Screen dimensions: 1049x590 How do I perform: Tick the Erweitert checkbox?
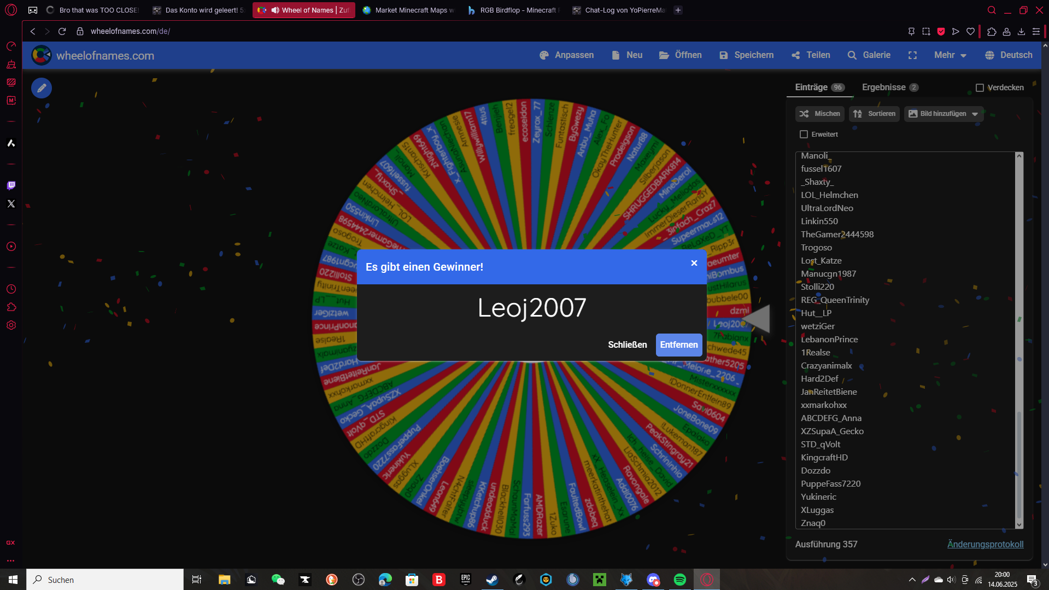point(804,135)
